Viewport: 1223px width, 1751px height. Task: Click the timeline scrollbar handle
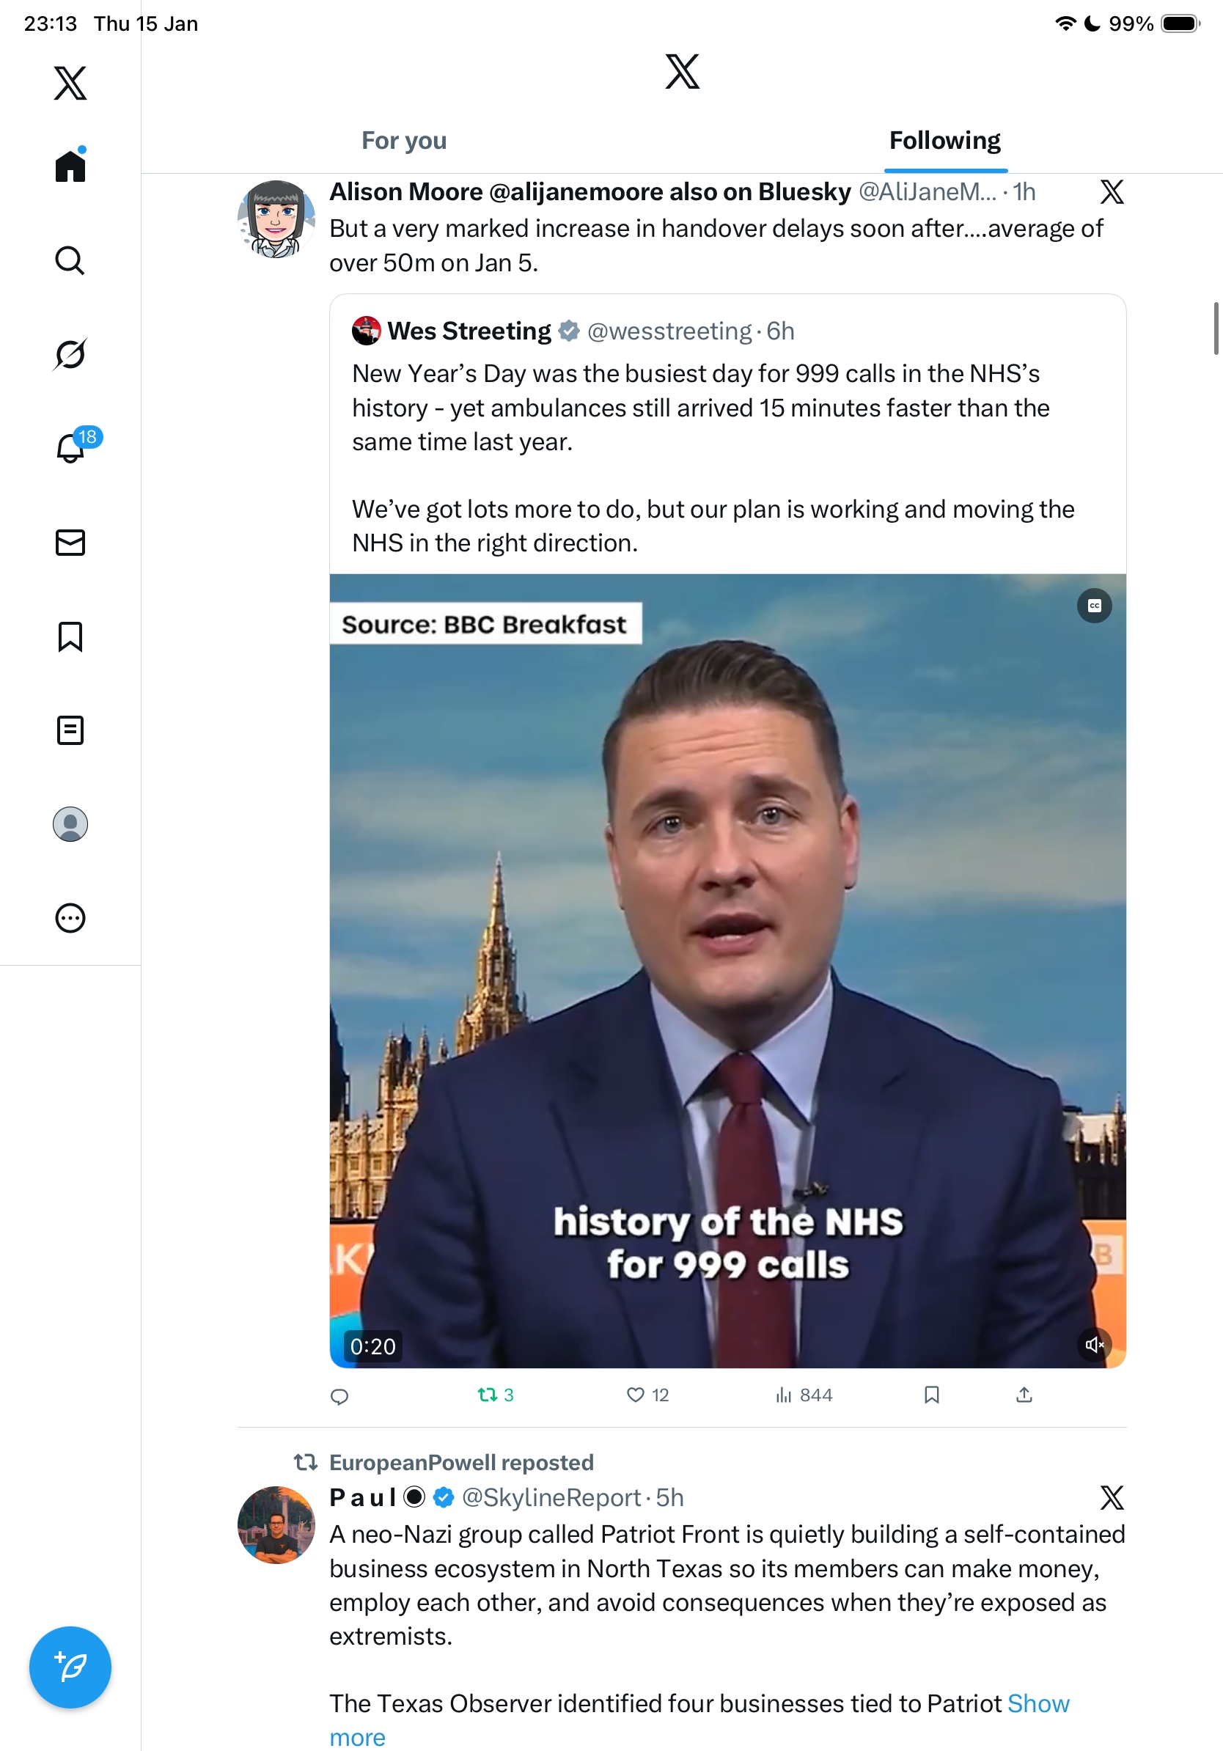[x=1216, y=328]
